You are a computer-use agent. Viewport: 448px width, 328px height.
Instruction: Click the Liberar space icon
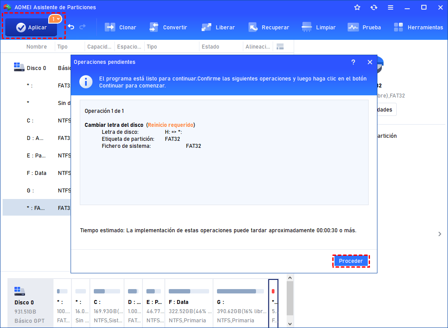coord(206,28)
